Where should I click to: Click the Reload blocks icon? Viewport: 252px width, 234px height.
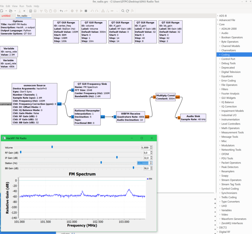(127, 11)
